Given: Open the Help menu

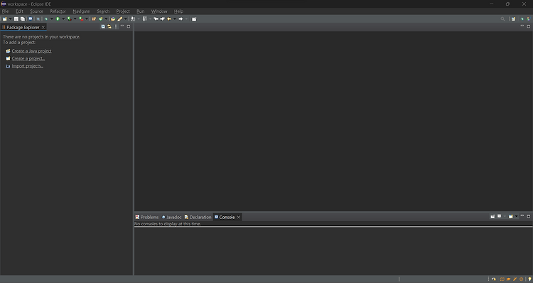Looking at the screenshot, I should 178,11.
